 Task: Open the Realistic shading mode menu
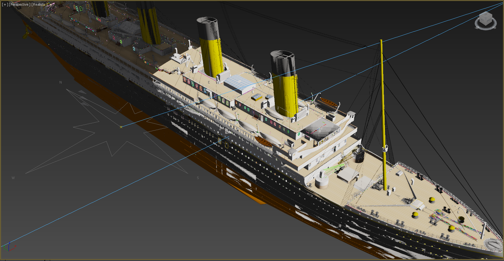pos(39,4)
